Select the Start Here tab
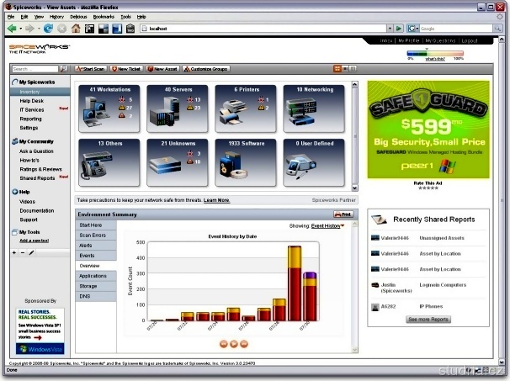Viewport: 510px width, 381px height. [x=96, y=225]
